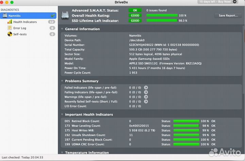Screen dimensions: 245x161
Task: Click the green zoom window button
Action: (12, 2)
